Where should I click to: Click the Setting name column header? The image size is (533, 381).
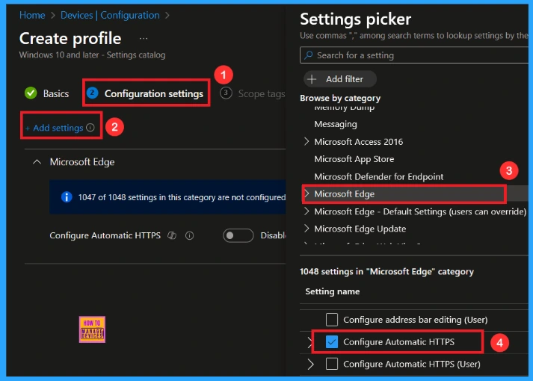tap(333, 291)
